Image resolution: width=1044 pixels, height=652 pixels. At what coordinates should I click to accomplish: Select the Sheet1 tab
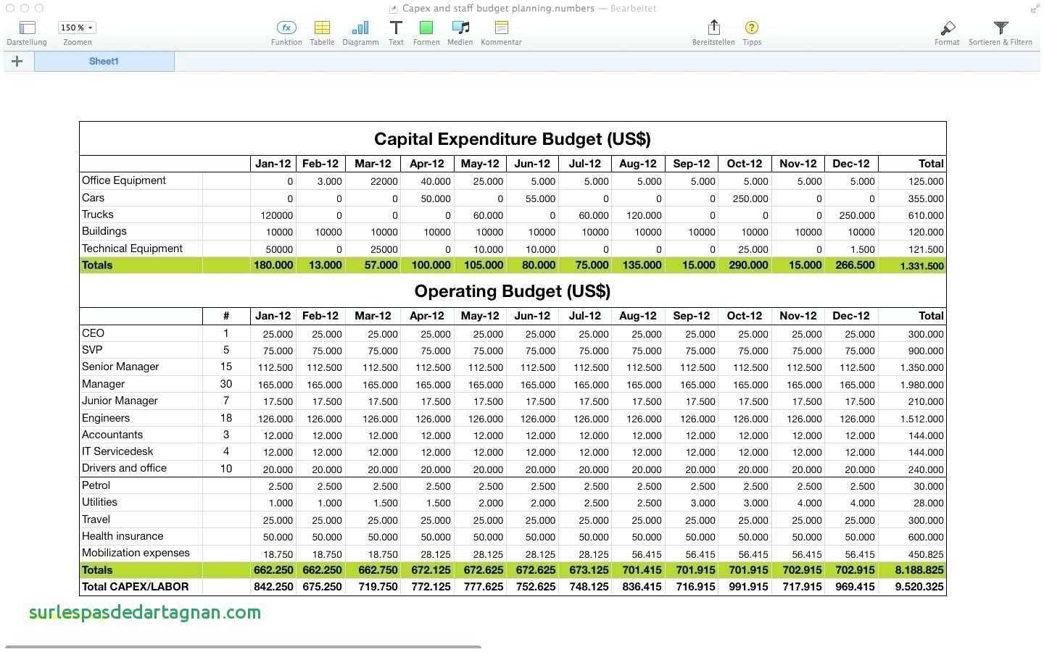click(104, 62)
